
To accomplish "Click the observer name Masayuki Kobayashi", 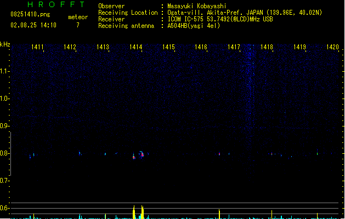I will point(197,6).
